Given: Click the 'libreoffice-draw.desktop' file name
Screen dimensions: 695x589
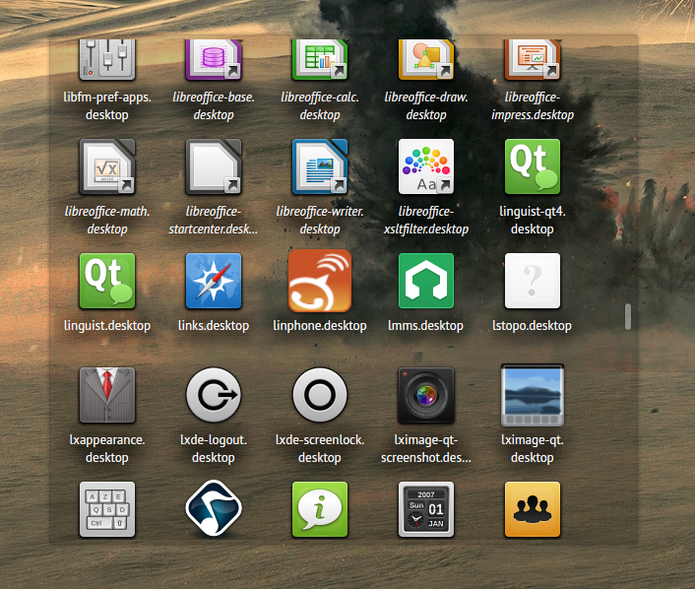Looking at the screenshot, I should point(426,106).
